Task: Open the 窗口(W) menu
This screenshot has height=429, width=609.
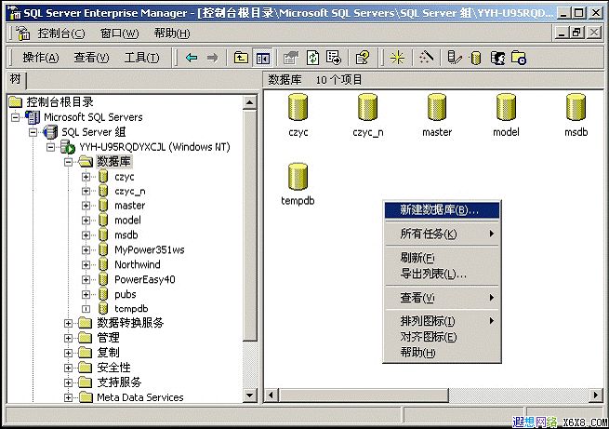Action: click(119, 34)
